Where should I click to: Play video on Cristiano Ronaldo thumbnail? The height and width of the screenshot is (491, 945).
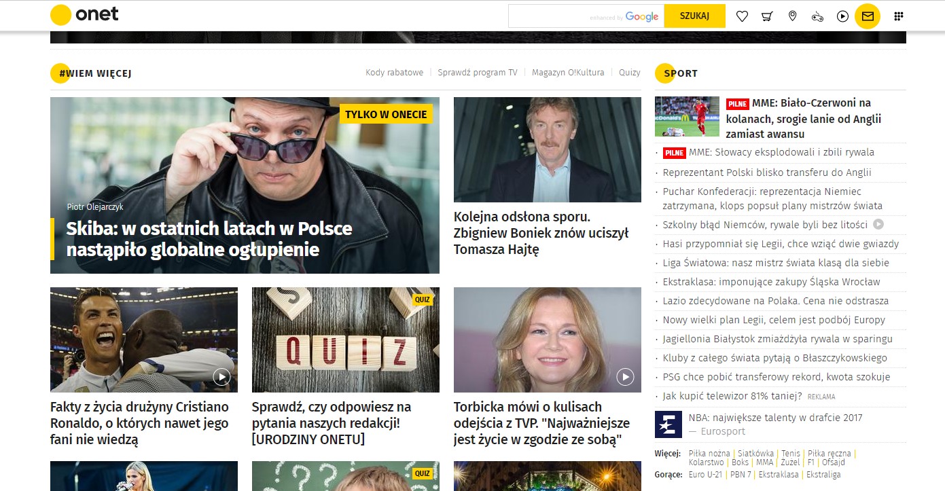click(x=221, y=377)
